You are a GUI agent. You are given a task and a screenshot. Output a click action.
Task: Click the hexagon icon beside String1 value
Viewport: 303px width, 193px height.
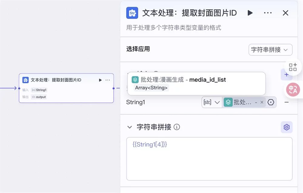pos(271,102)
